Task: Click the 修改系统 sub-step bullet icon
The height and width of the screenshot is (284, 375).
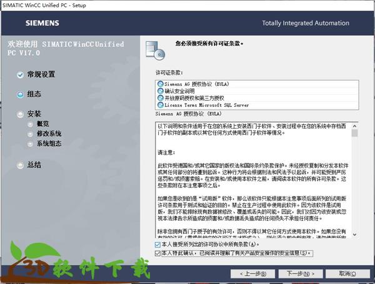Action: pyautogui.click(x=30, y=134)
